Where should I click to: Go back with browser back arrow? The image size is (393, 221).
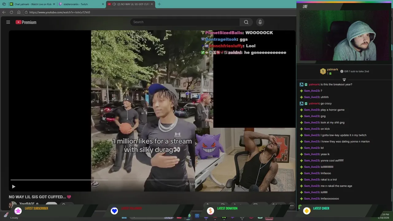4,12
